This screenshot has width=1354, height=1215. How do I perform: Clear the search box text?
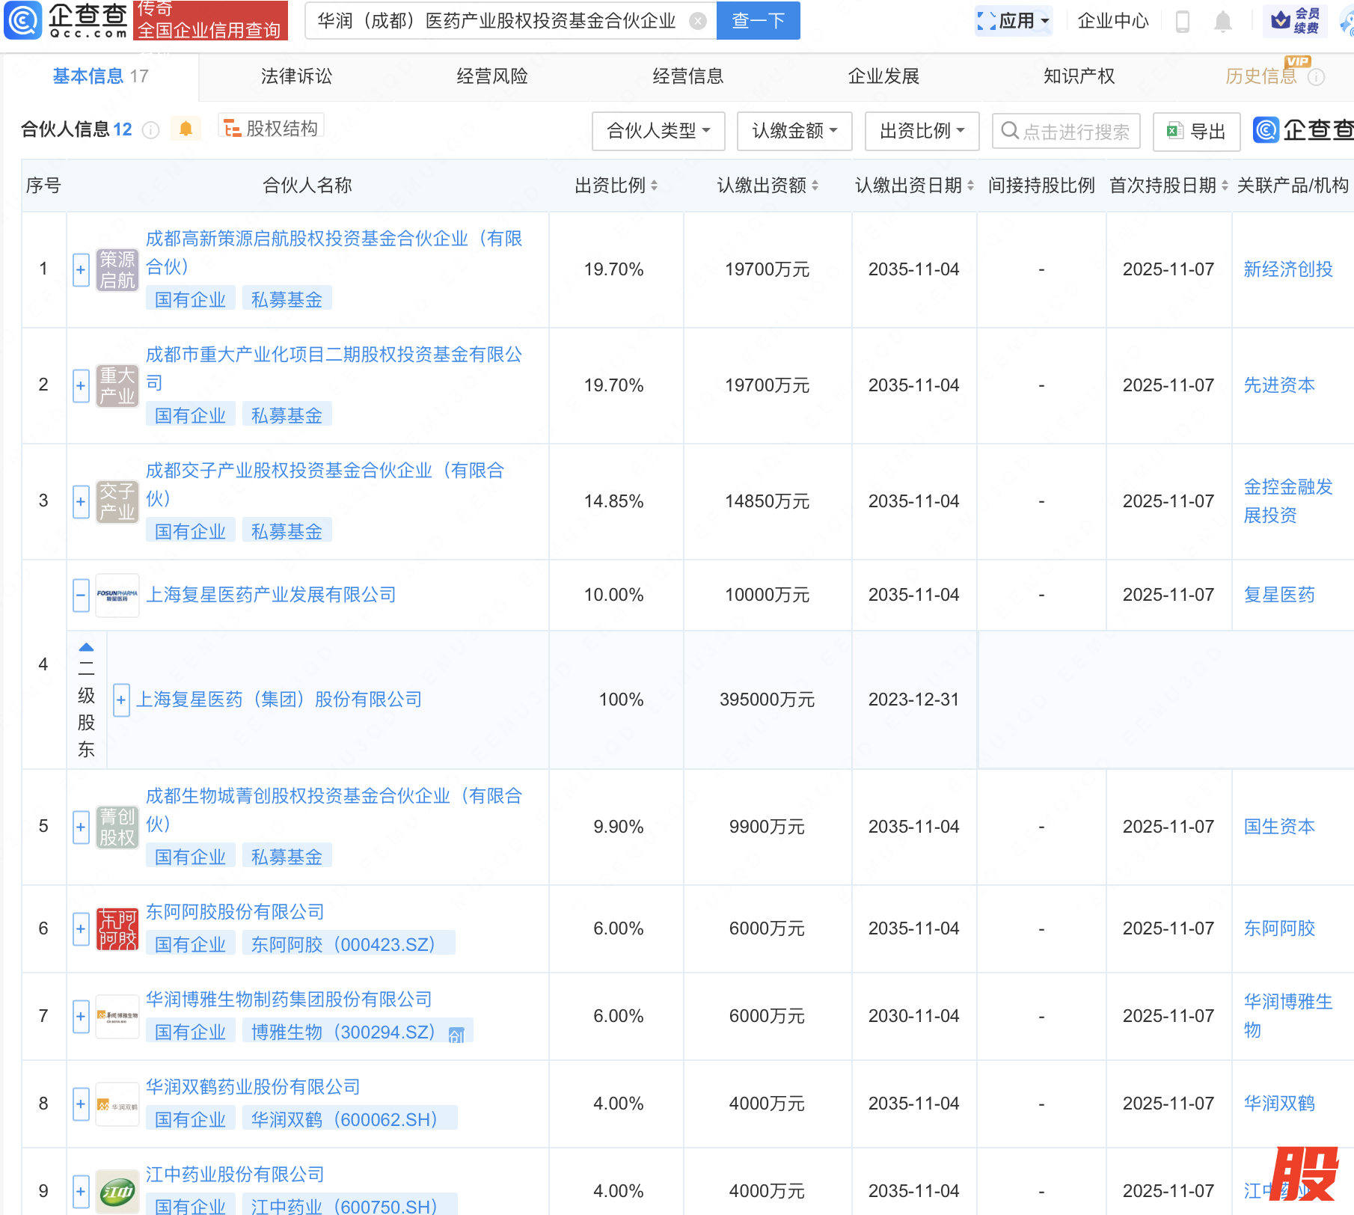(697, 21)
